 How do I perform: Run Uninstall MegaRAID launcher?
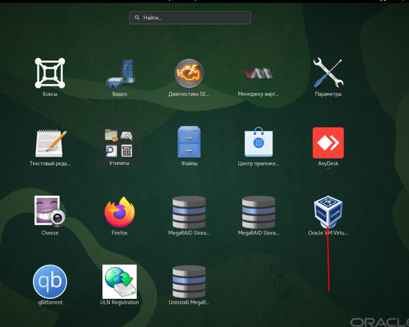[x=189, y=281]
